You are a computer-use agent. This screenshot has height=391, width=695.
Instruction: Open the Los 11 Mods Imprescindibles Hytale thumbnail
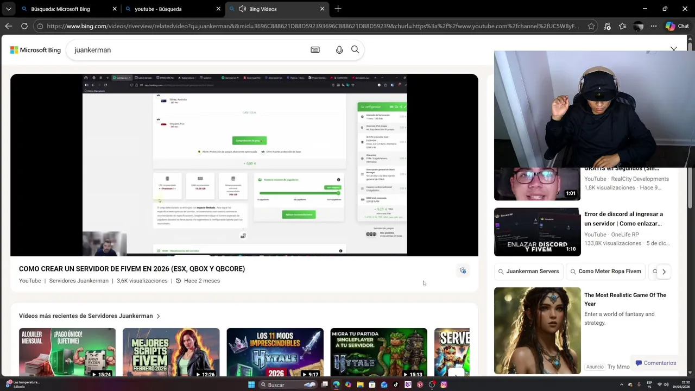(275, 352)
